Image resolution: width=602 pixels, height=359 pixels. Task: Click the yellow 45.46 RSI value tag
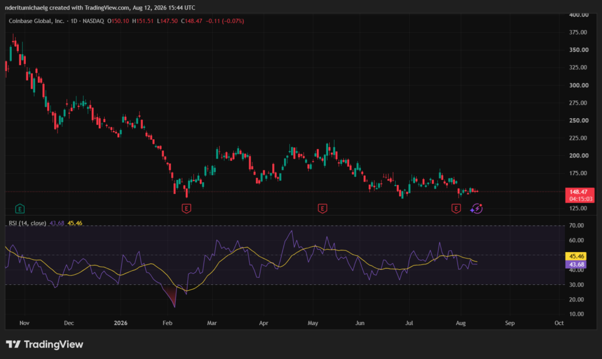576,256
